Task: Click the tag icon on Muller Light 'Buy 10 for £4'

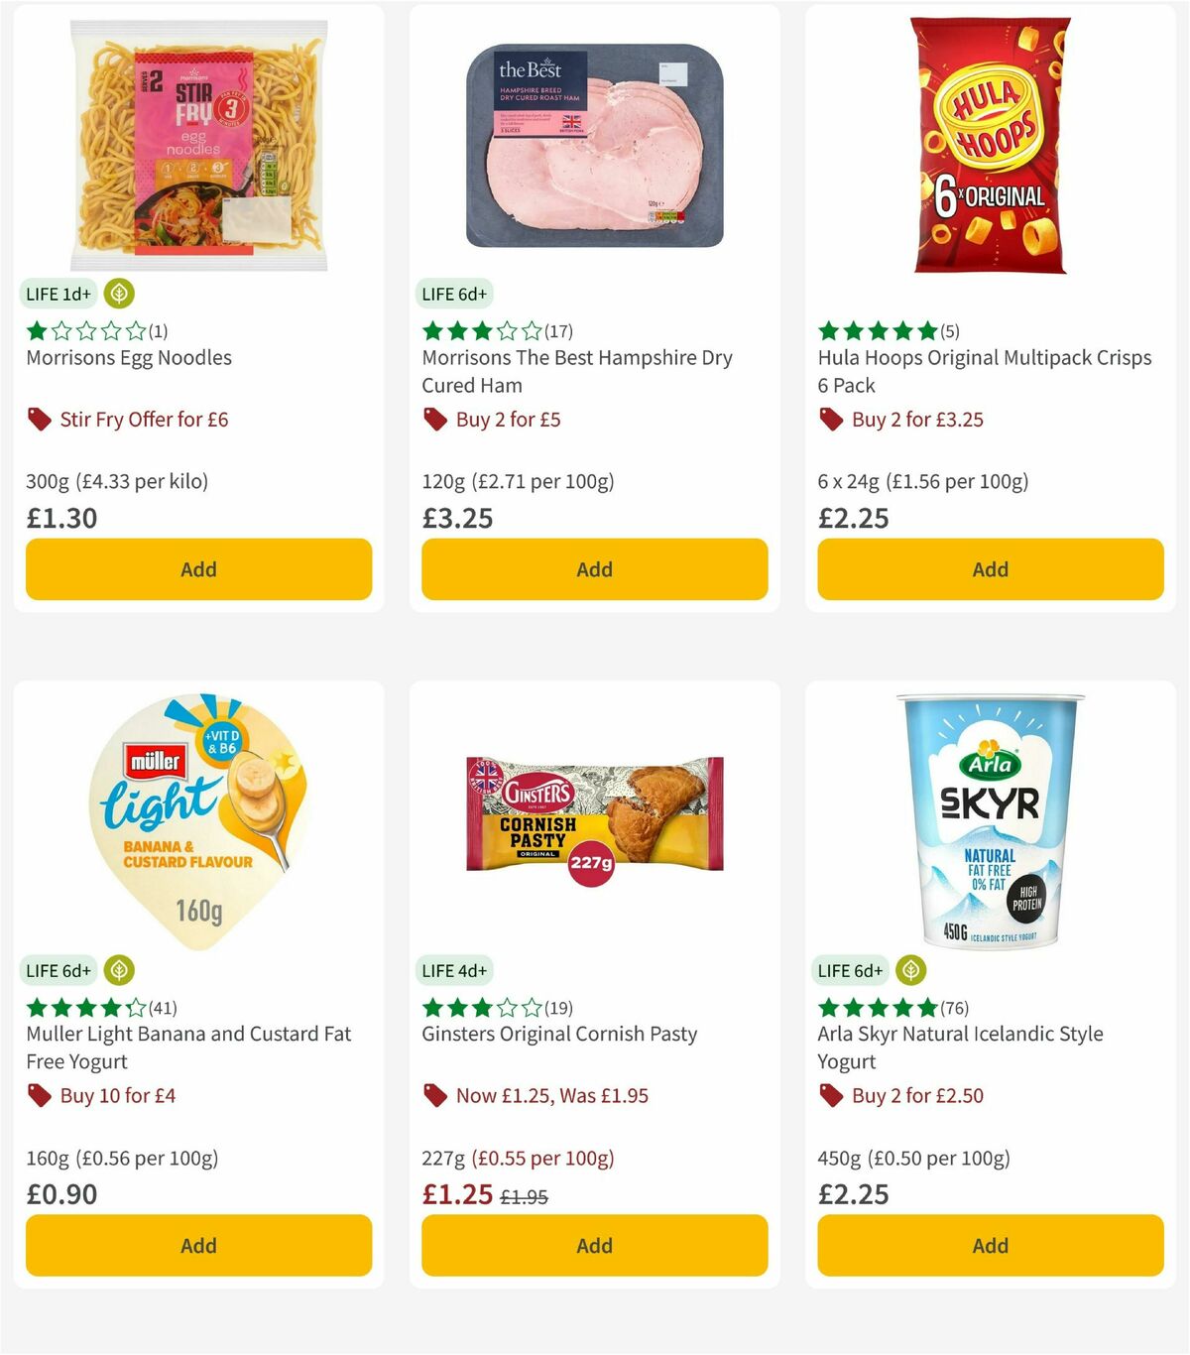Action: (39, 1096)
